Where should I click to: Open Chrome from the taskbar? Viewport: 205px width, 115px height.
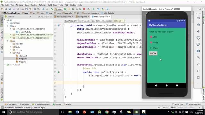coord(107,112)
